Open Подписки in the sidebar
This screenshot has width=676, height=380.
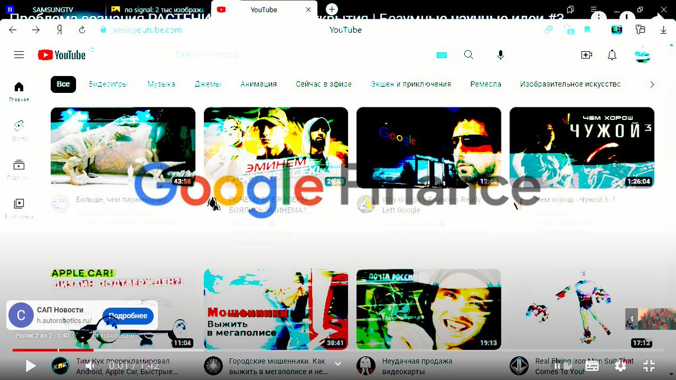(19, 169)
